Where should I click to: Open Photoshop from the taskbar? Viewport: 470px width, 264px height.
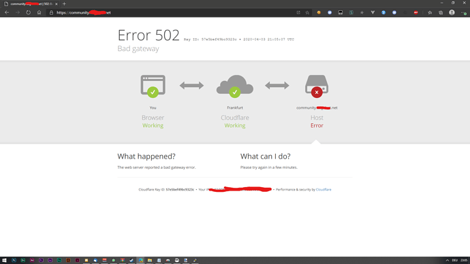pos(14,261)
